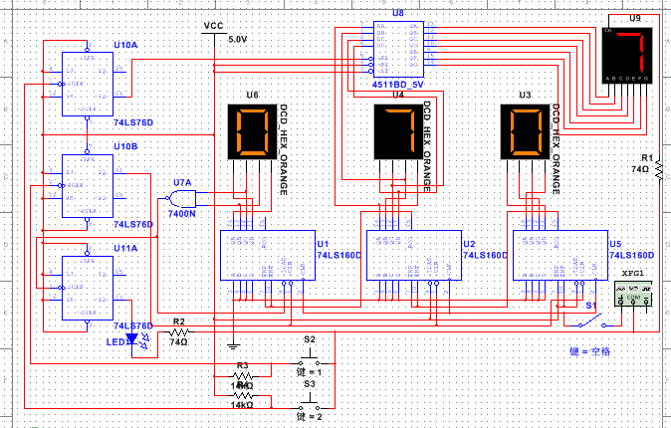This screenshot has width=671, height=428.
Task: Select the U9 red seven-segment display
Action: 627,56
